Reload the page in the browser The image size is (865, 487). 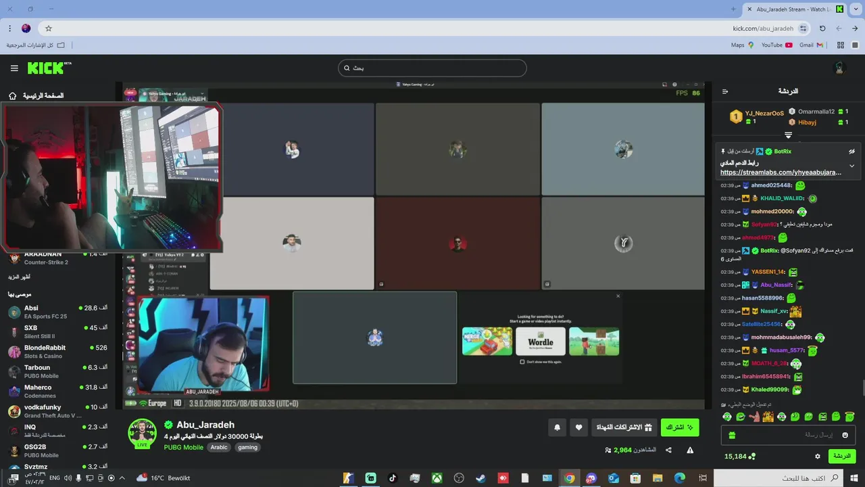[x=822, y=28]
